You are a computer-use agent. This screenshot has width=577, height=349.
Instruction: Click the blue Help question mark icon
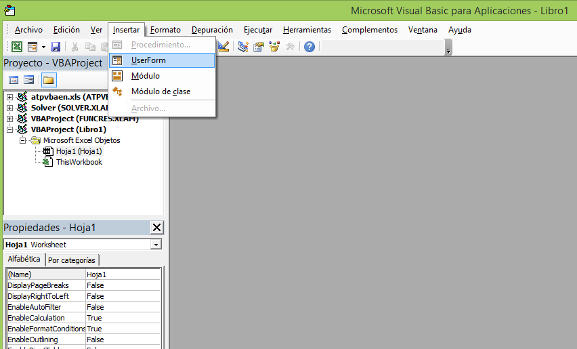pos(309,47)
